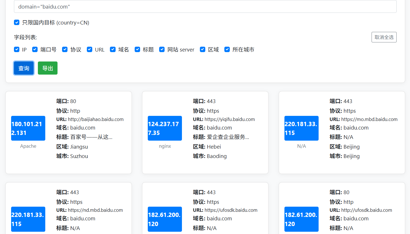410x234 pixels.
Task: Click URL http://baijiahao.baidu.com text
Action: click(x=90, y=119)
